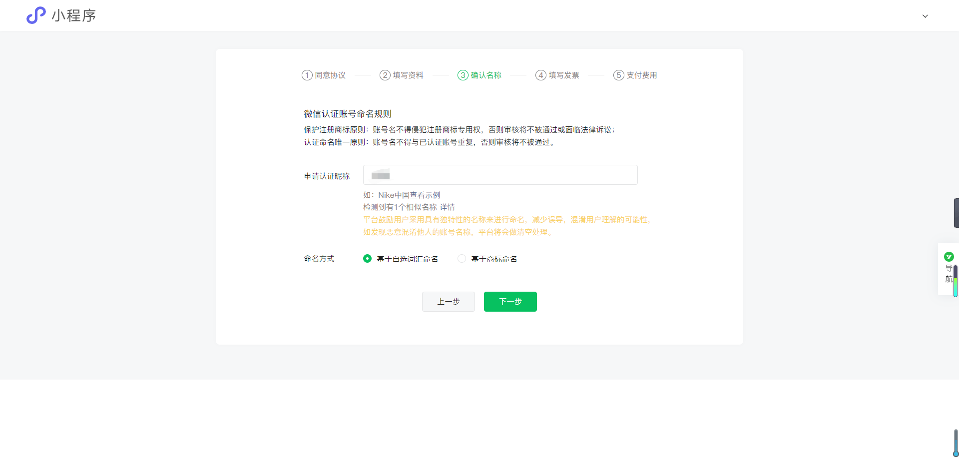The height and width of the screenshot is (459, 959).
Task: Click the 申请认证昵称 input field
Action: pos(500,175)
